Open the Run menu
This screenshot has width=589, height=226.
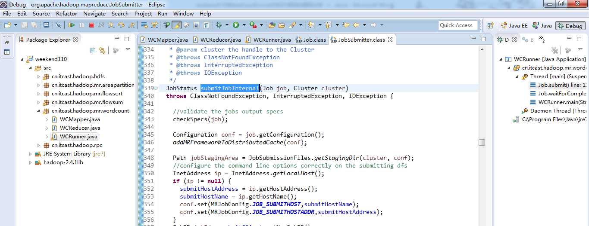tap(163, 13)
